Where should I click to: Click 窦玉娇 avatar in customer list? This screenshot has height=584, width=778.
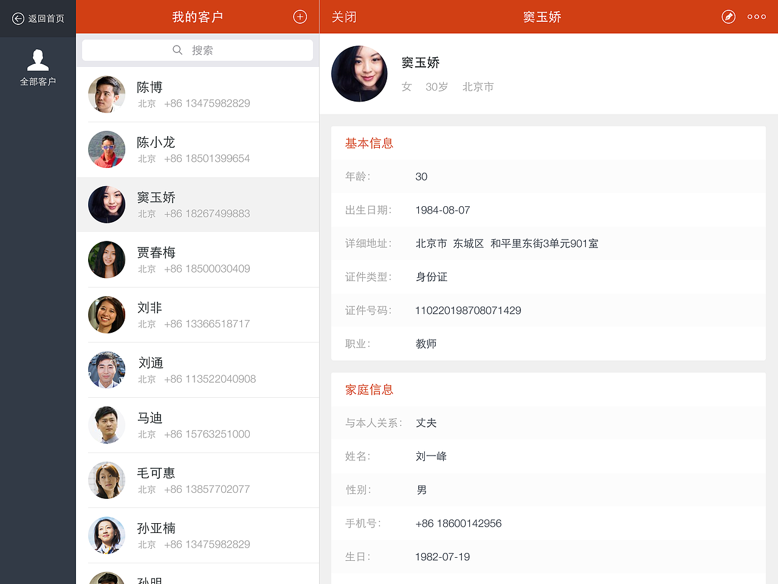coord(106,204)
